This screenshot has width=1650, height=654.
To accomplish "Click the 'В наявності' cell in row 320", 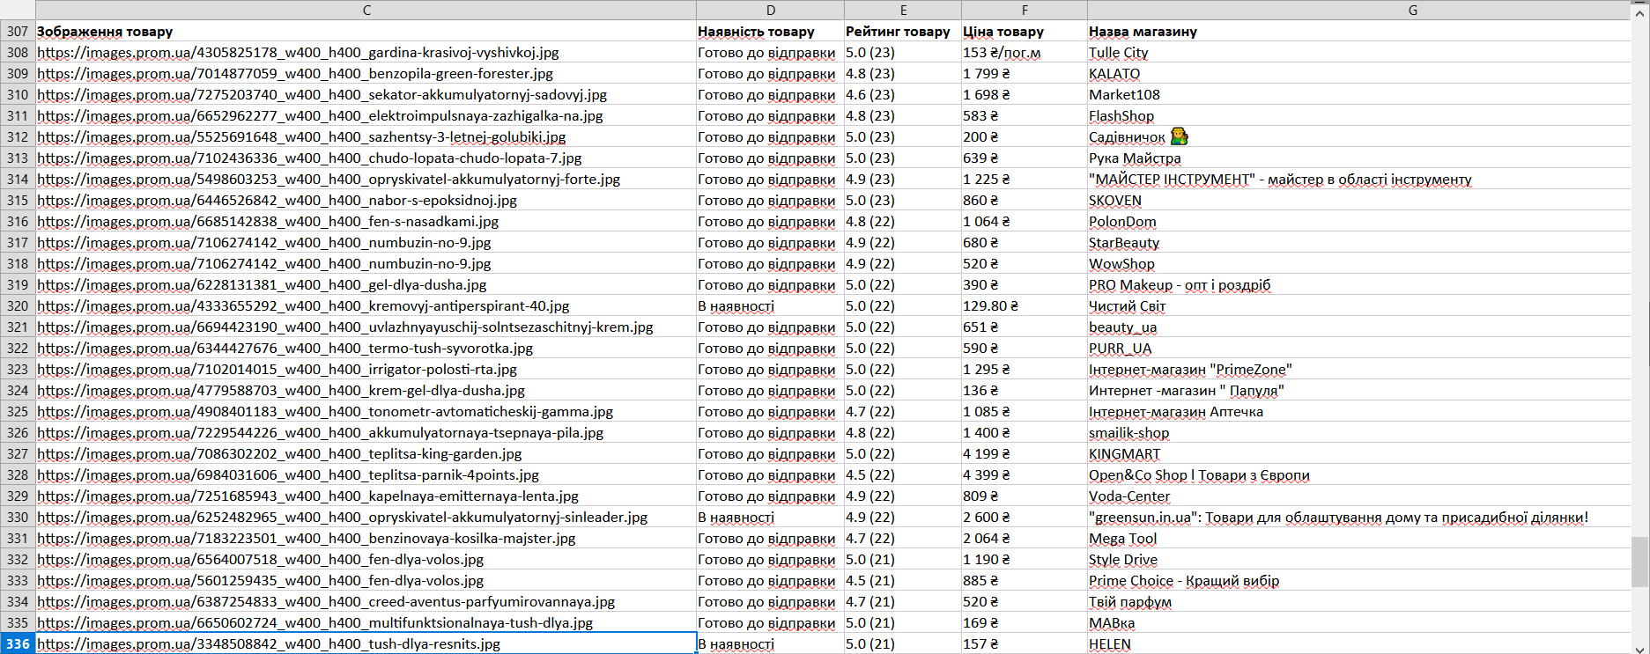I will point(770,305).
